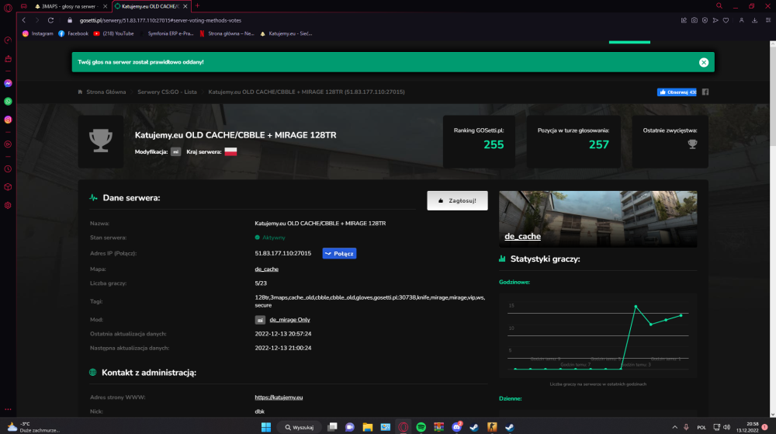Open GX Cleaner icon in sidebar
Viewport: 776px width, 434px height.
[8, 59]
